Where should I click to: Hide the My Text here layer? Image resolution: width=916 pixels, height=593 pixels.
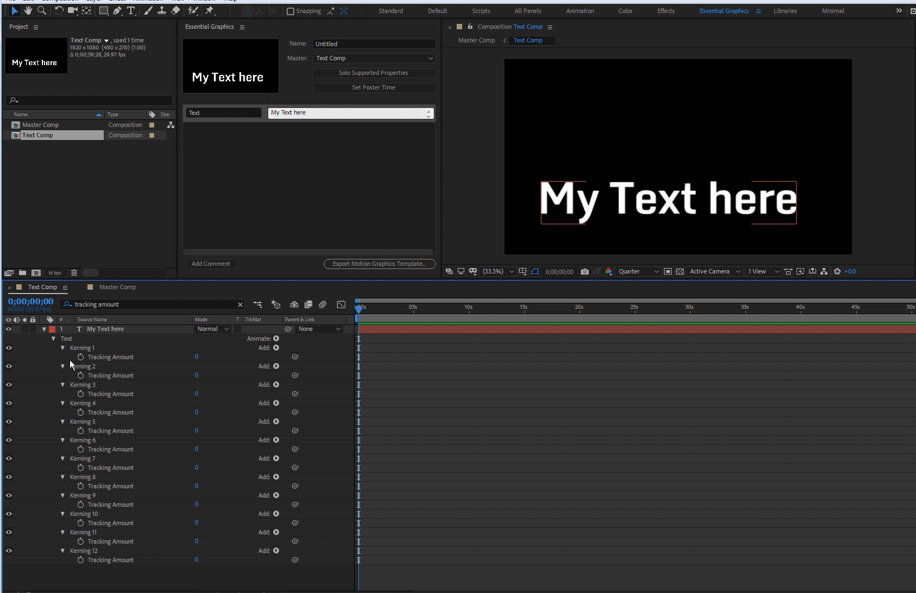[9, 329]
